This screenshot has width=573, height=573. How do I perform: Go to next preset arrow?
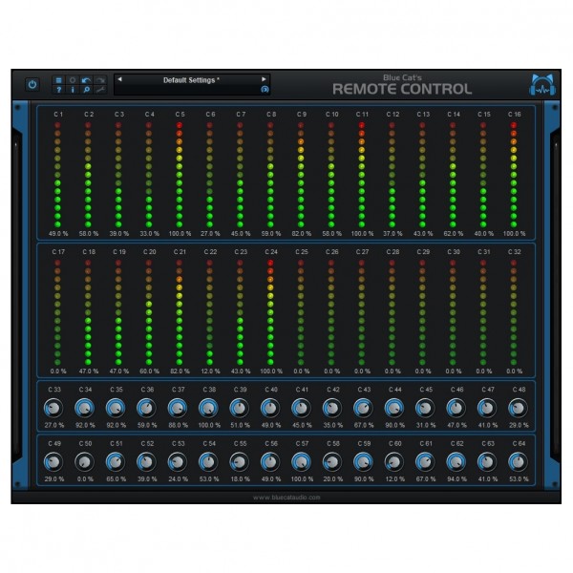pos(264,79)
